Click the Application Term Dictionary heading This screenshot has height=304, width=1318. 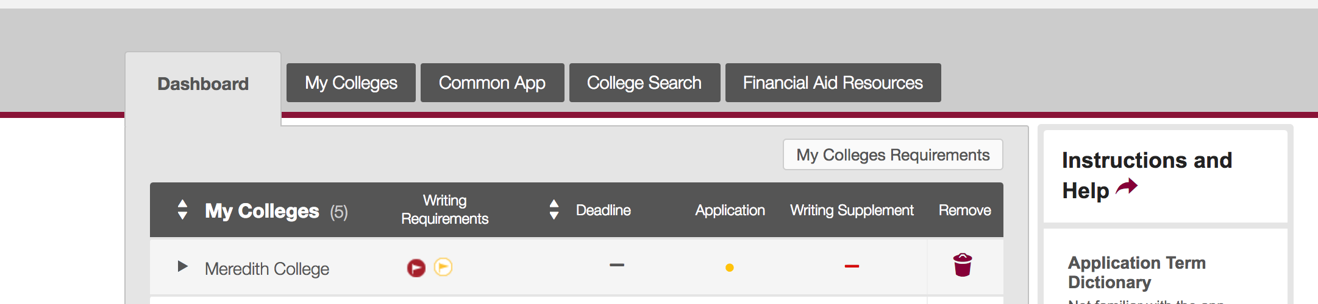[1137, 272]
